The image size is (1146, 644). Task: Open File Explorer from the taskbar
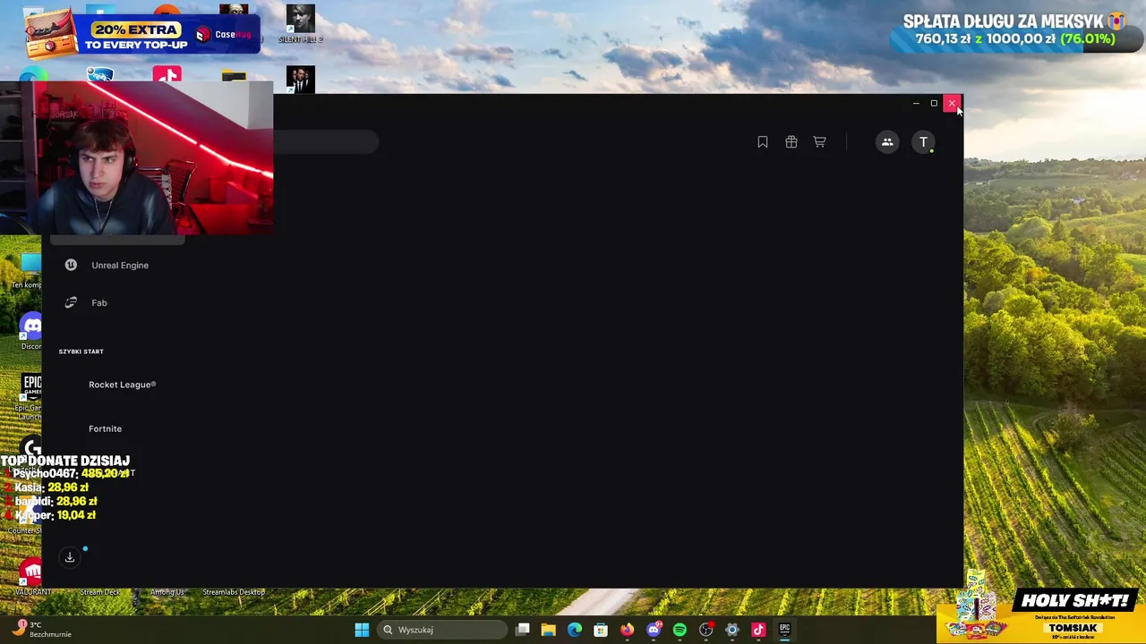tap(548, 630)
